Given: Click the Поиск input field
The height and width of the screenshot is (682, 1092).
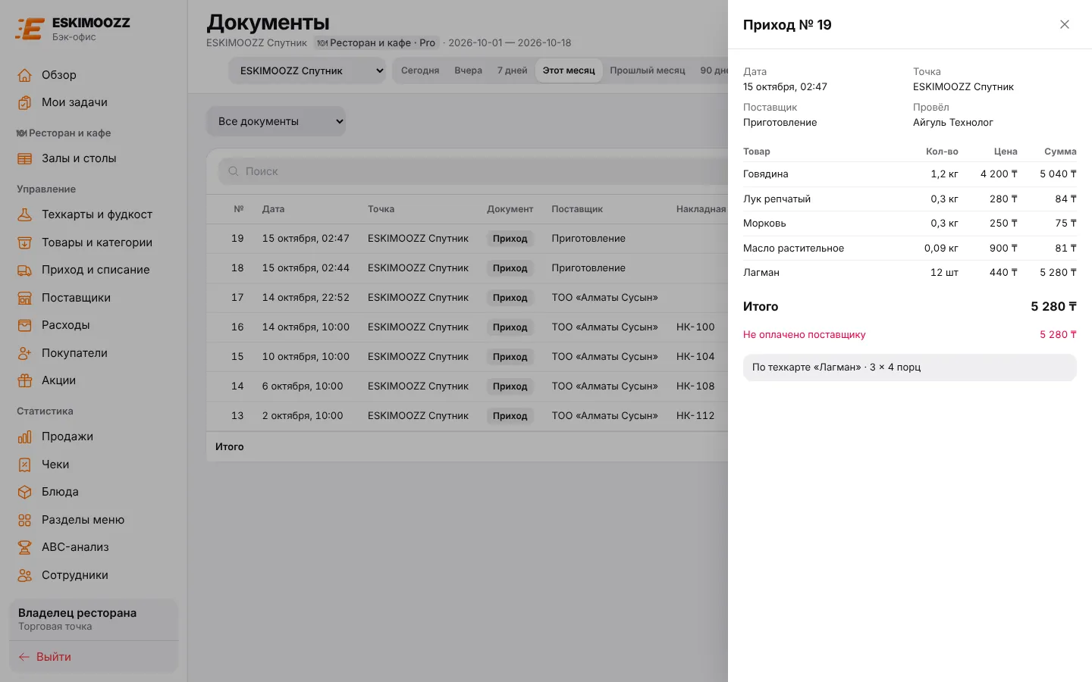Looking at the screenshot, I should [x=474, y=171].
